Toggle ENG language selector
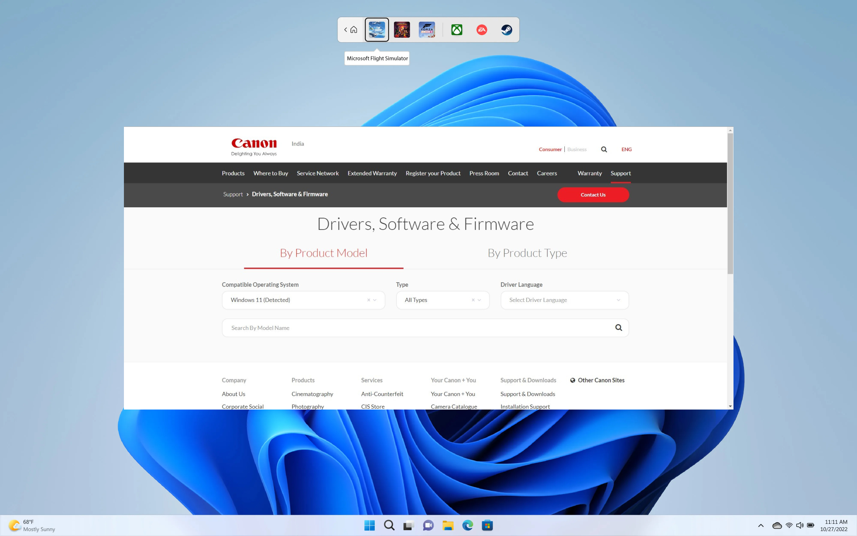Image resolution: width=857 pixels, height=536 pixels. [627, 149]
